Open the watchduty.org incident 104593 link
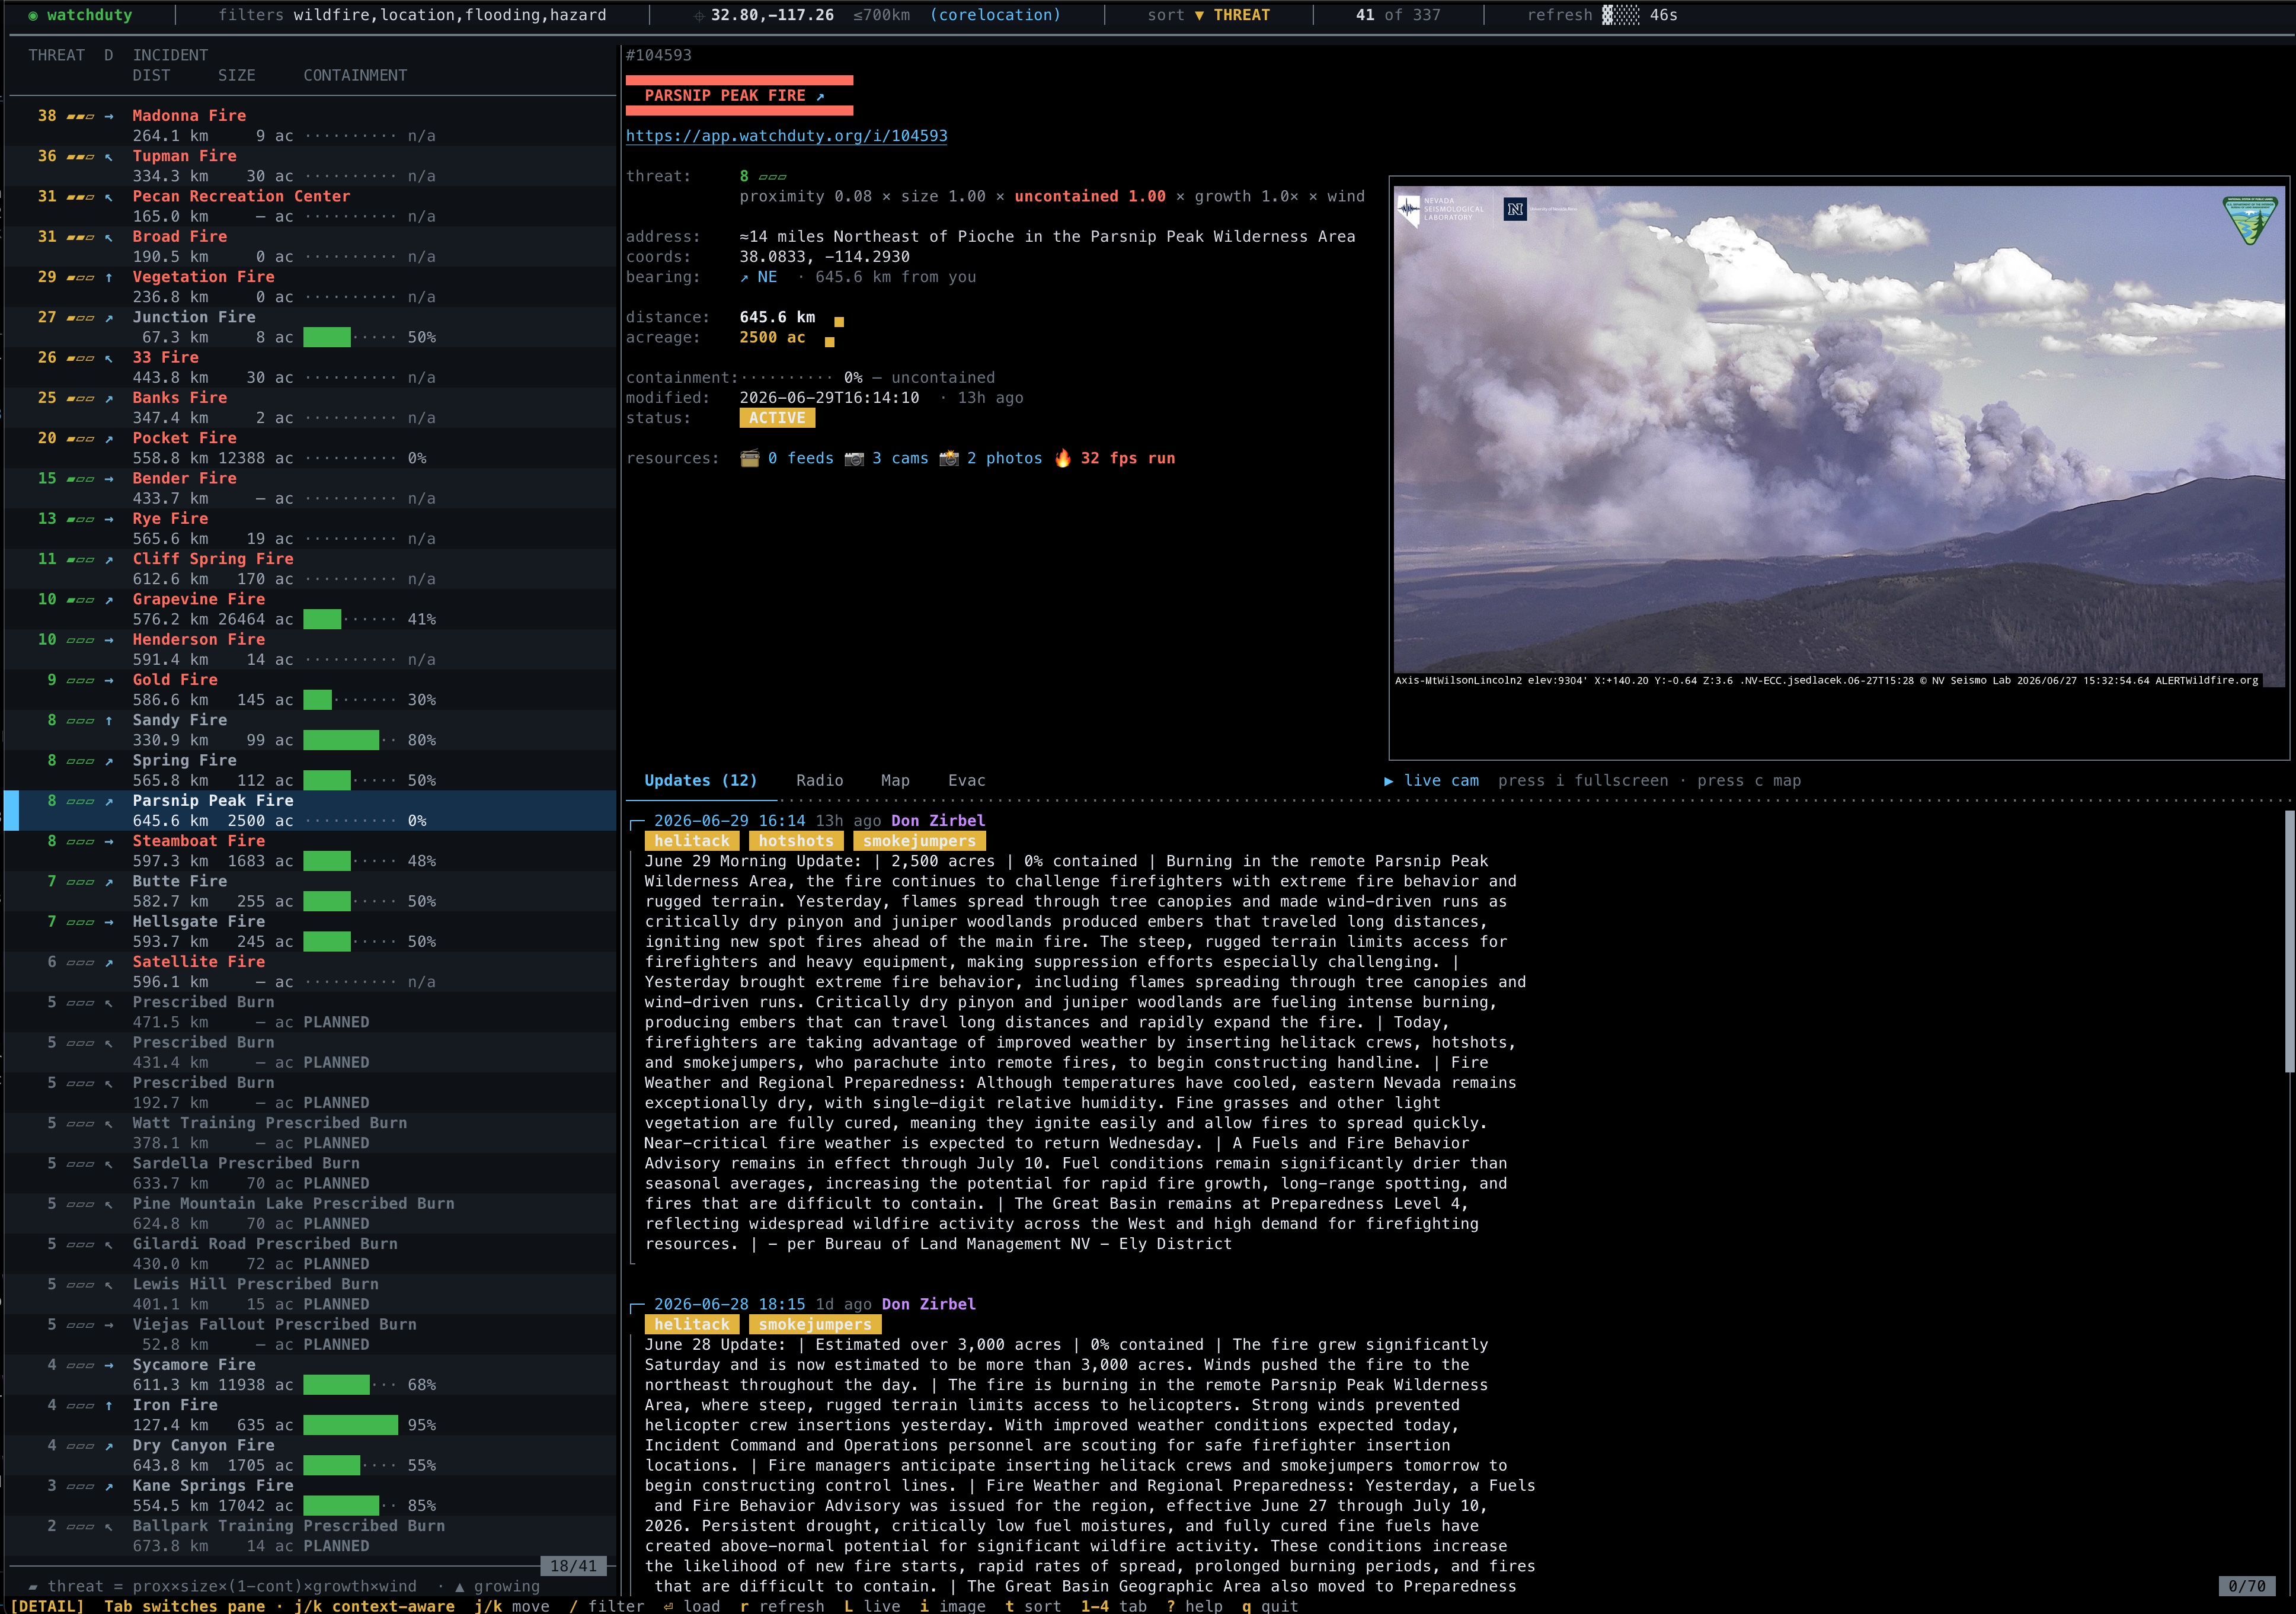Screen dimensions: 2296x1614 point(786,136)
